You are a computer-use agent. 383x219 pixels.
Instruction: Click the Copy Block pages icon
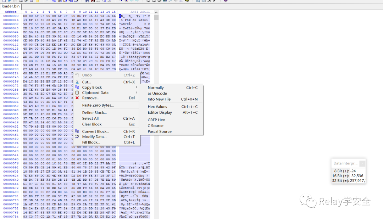point(77,88)
